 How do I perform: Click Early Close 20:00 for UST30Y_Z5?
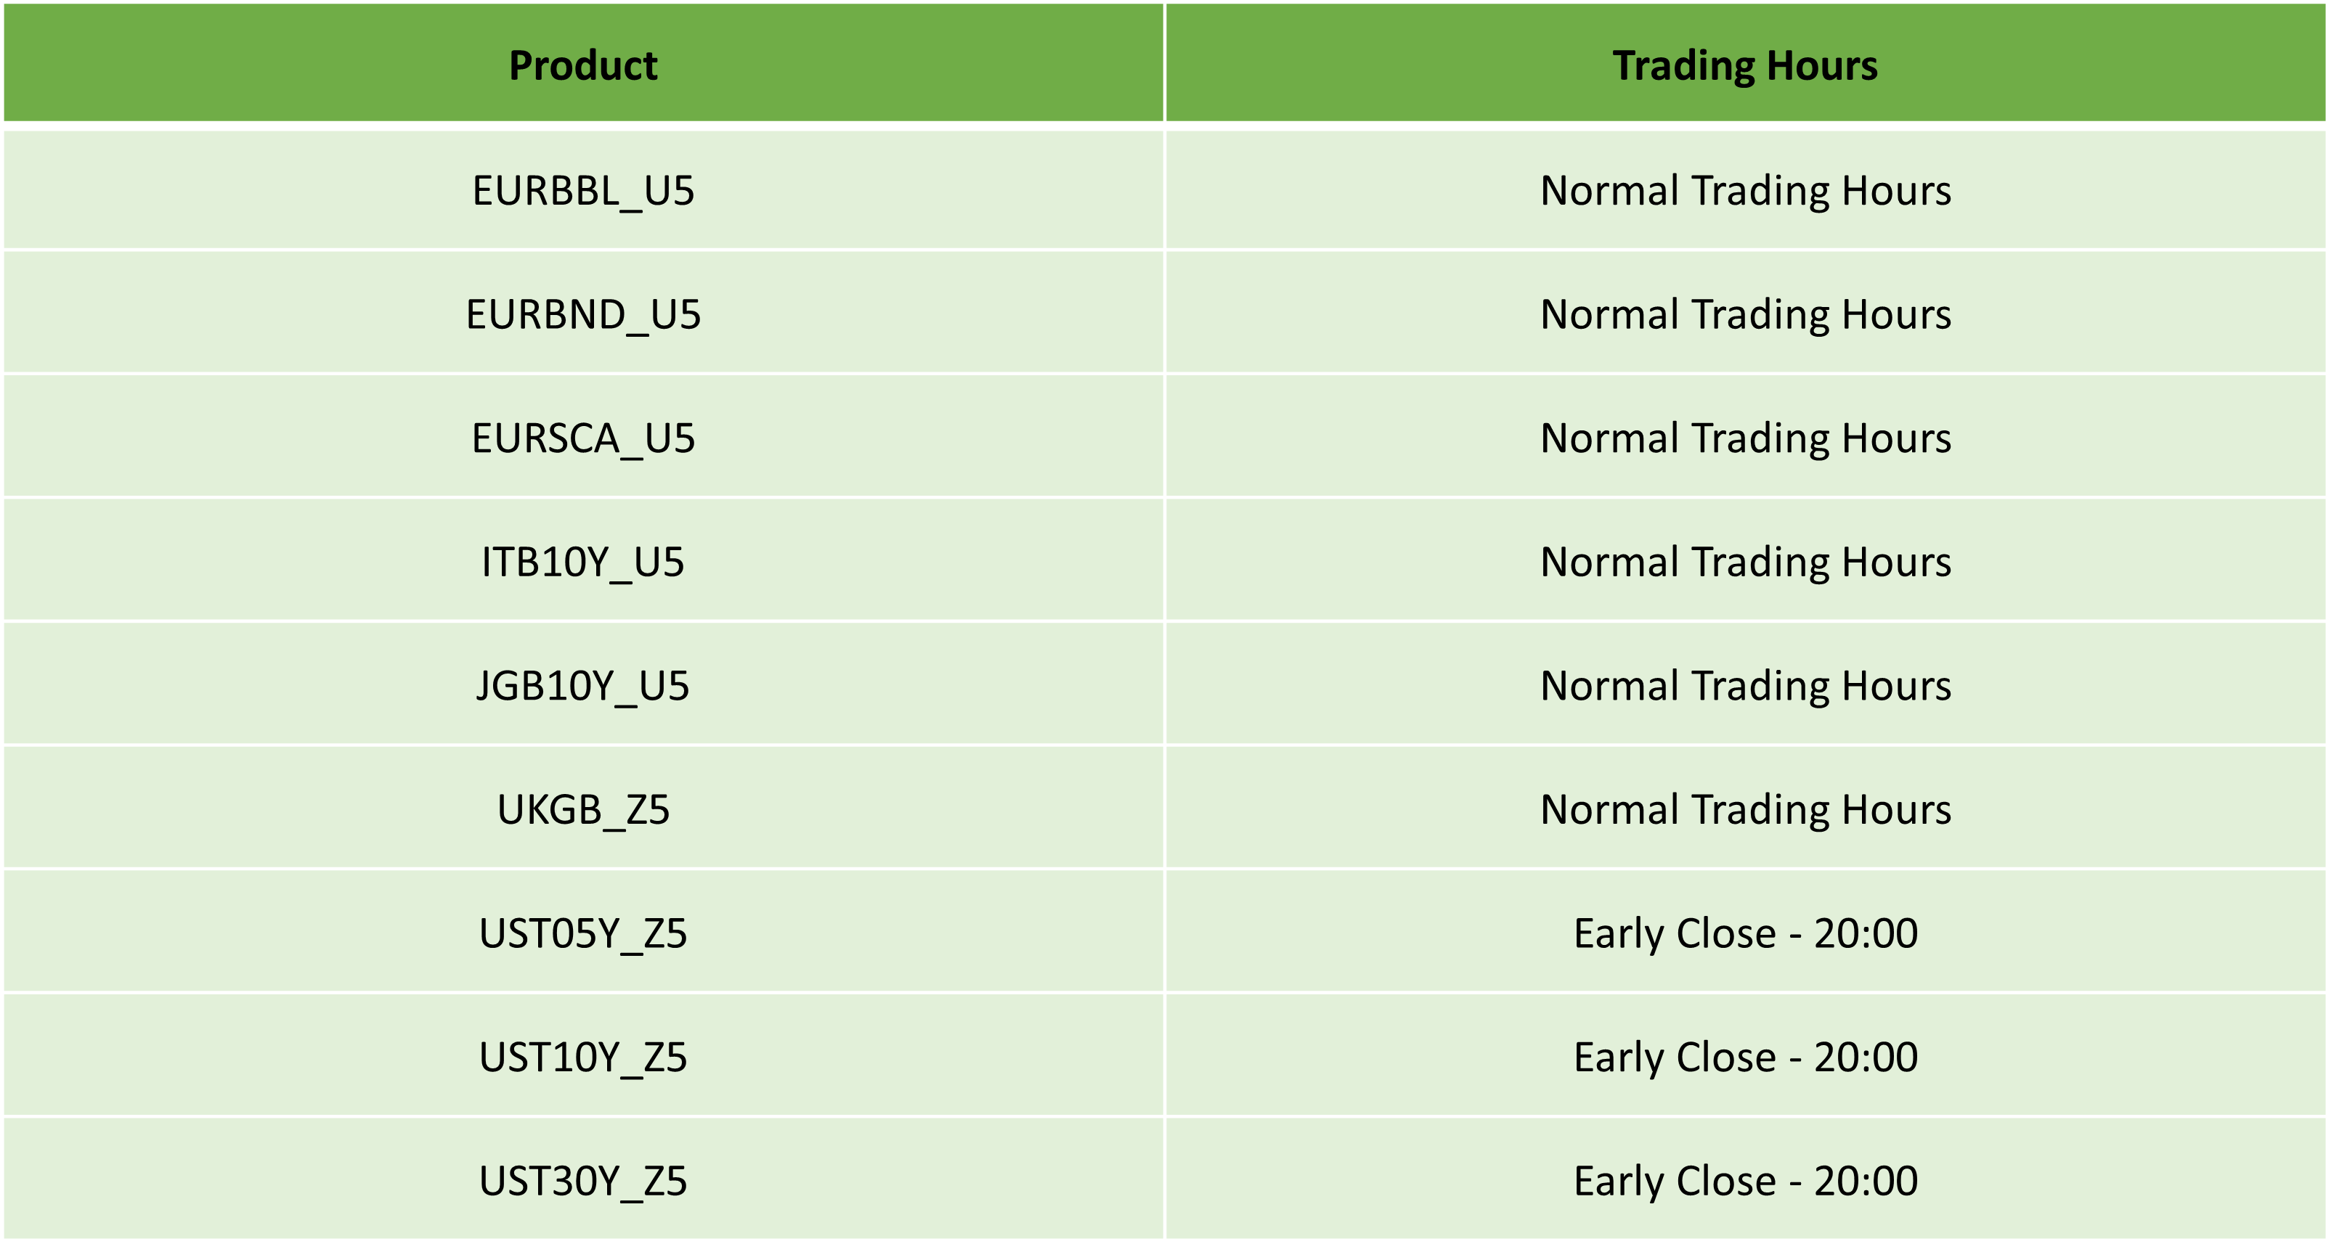coord(1745,1179)
